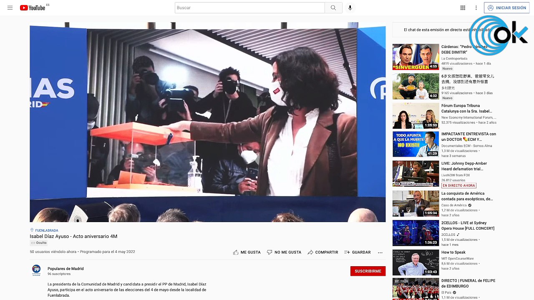This screenshot has height=300, width=534.
Task: Open How to Speak video thumbnail
Action: [x=416, y=262]
